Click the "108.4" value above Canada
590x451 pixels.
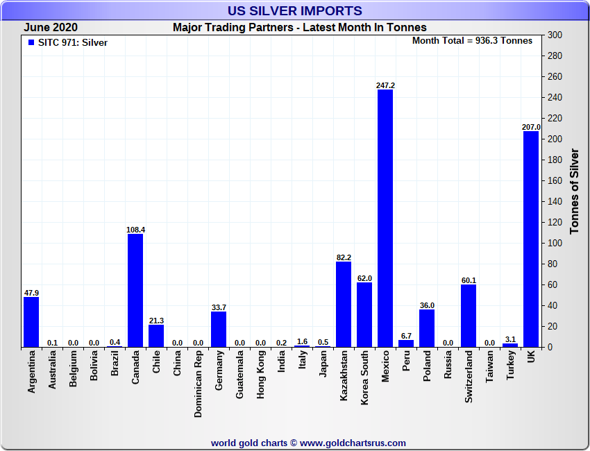pos(135,230)
